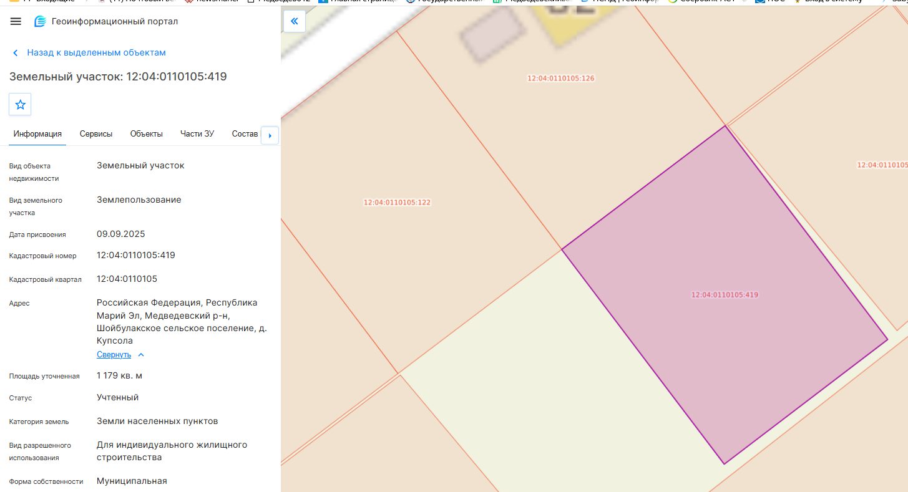Open the hamburger main menu
Image resolution: width=908 pixels, height=492 pixels.
(x=16, y=21)
